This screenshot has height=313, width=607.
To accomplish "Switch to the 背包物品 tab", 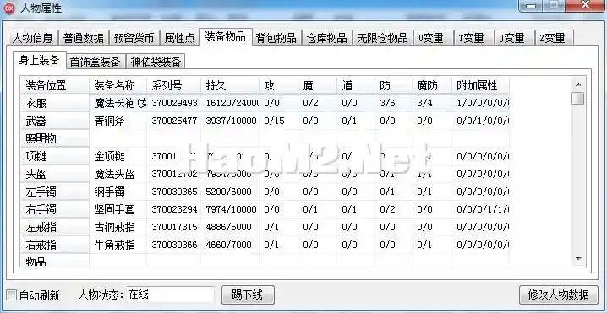I will [x=276, y=38].
